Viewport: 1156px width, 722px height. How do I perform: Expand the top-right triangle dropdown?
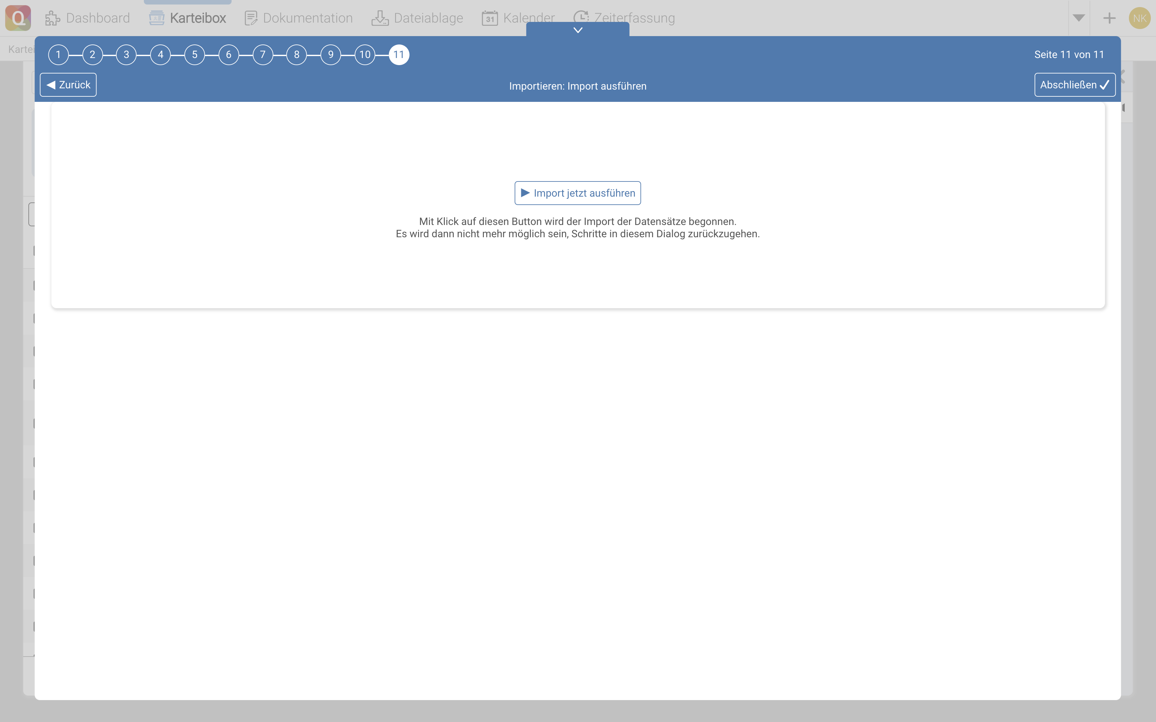point(1079,18)
